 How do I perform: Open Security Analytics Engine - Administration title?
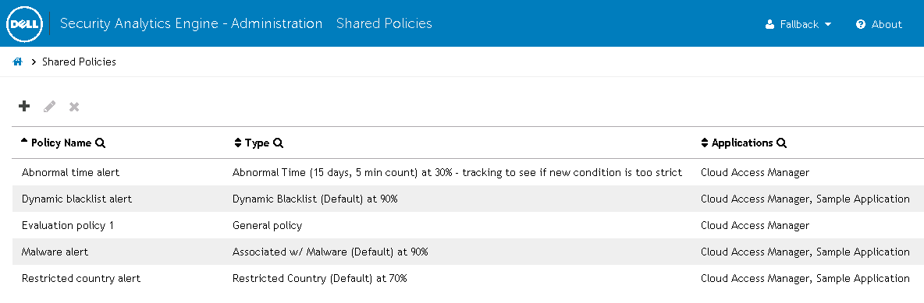point(191,23)
